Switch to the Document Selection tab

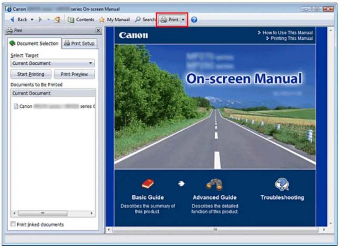34,43
